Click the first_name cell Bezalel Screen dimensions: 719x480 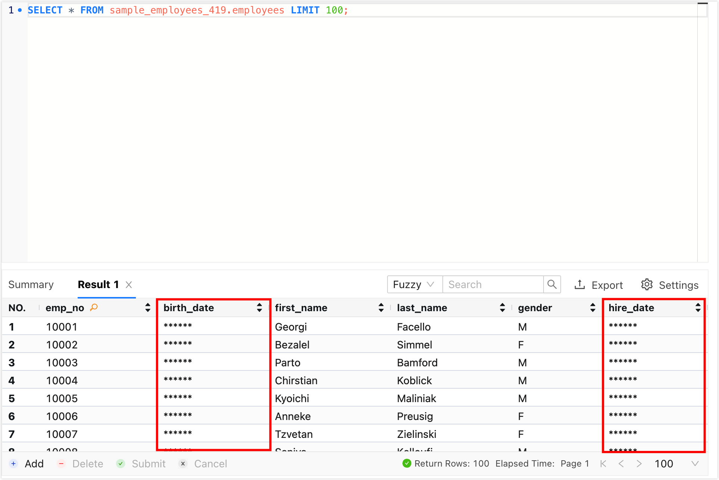point(292,345)
